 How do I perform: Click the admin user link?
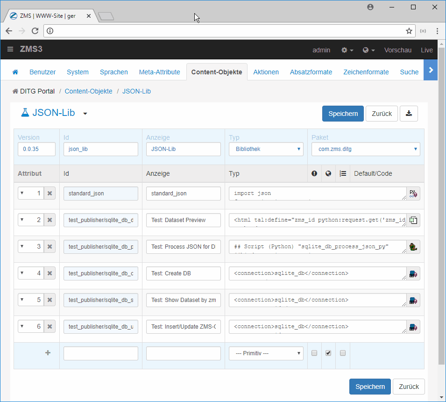coord(321,50)
